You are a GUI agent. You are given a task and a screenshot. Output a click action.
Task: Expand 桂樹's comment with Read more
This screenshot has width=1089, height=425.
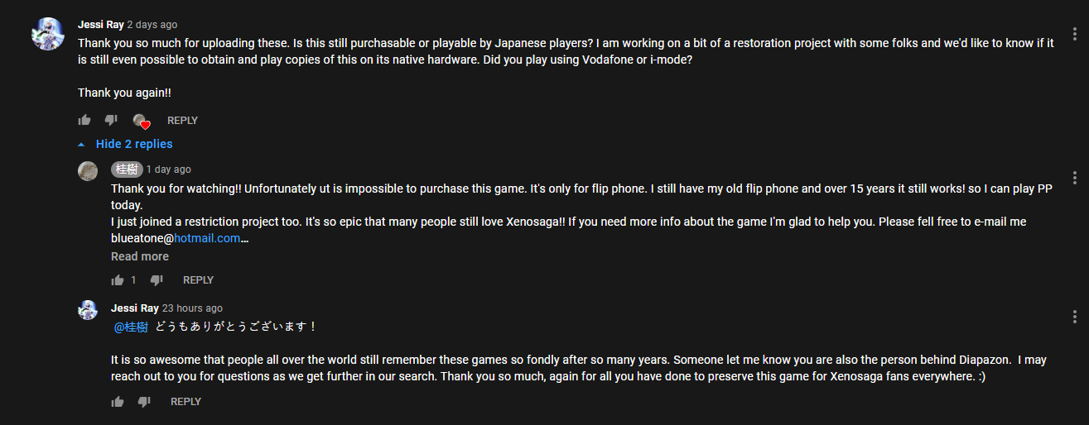click(x=140, y=256)
